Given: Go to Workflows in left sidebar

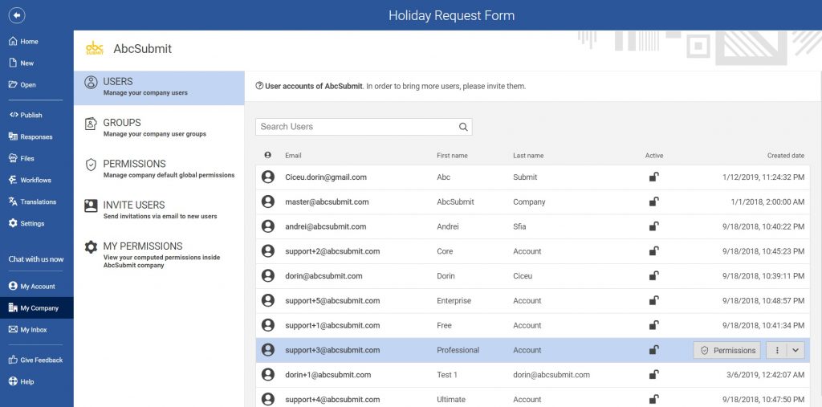Looking at the screenshot, I should tap(35, 180).
